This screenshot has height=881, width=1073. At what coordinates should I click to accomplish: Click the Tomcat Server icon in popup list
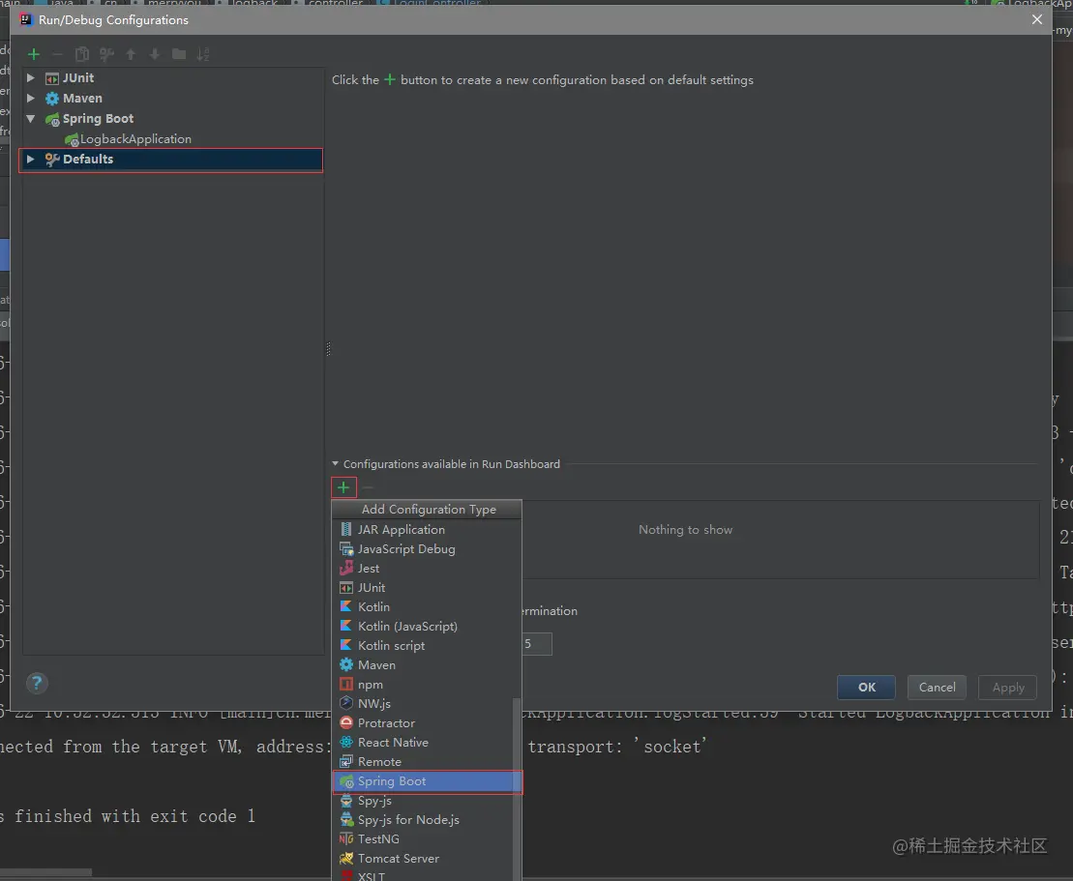[346, 859]
